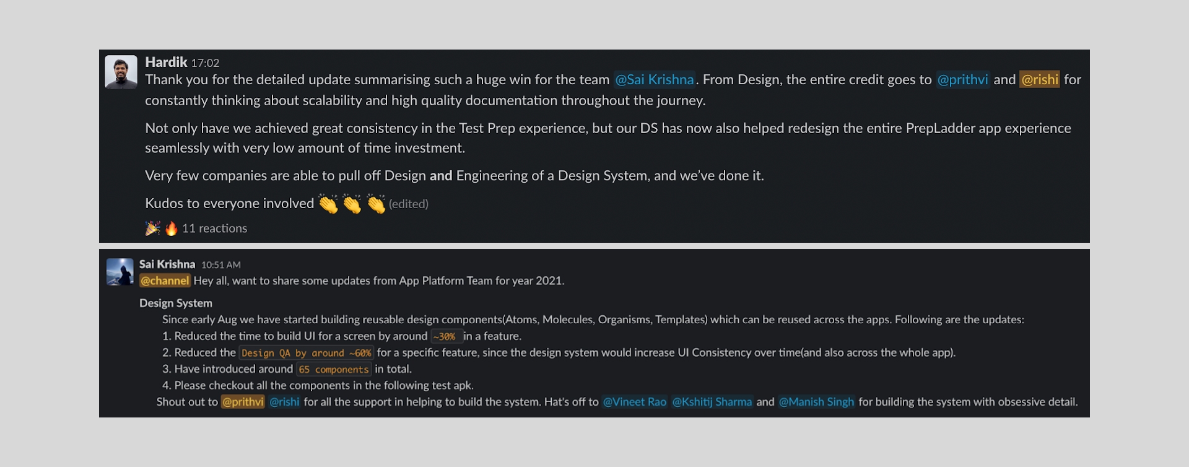
Task: Click the party popper reaction emoji
Action: [152, 229]
